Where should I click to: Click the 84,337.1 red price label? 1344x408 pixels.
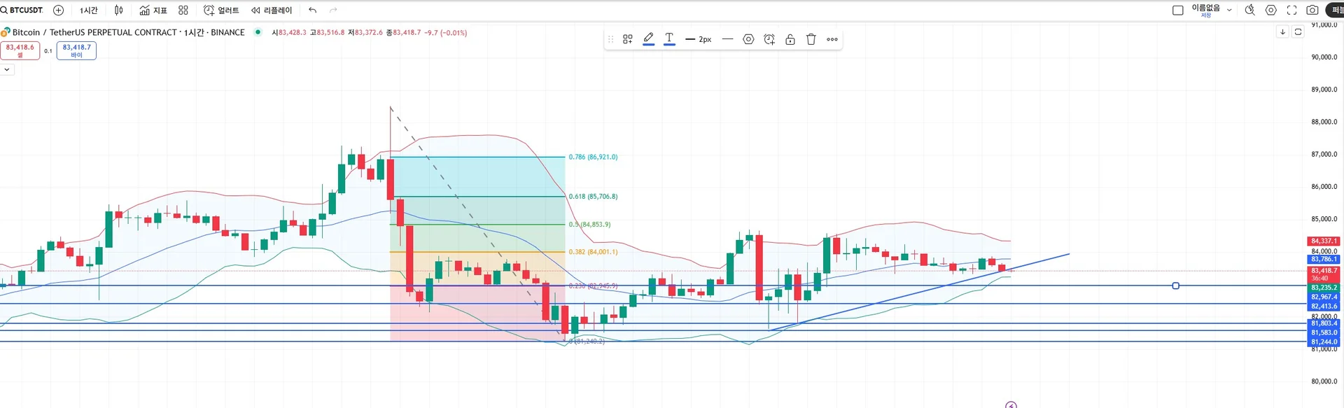pyautogui.click(x=1324, y=241)
